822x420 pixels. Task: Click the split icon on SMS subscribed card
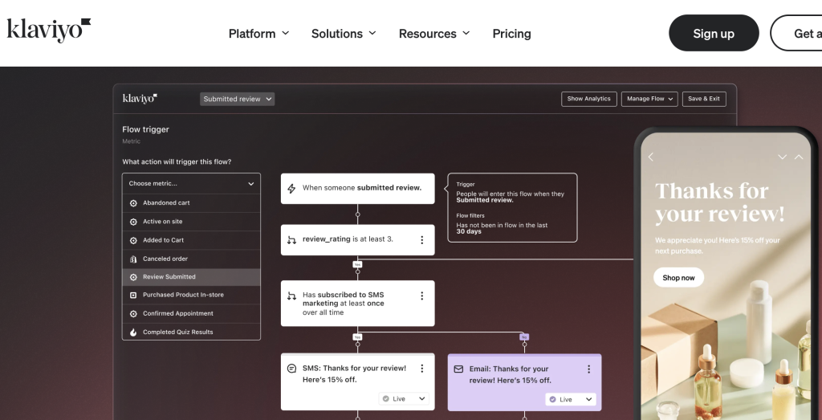[291, 296]
